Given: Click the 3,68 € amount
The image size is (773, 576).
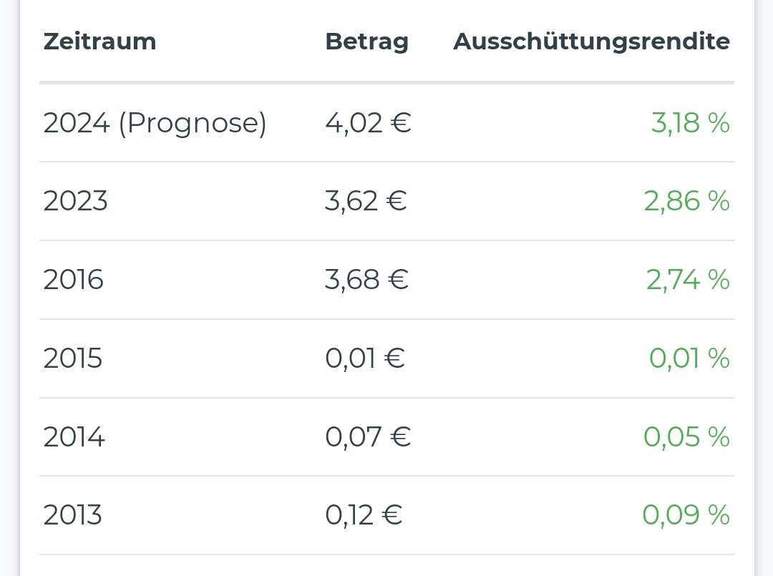Looking at the screenshot, I should pyautogui.click(x=366, y=279).
